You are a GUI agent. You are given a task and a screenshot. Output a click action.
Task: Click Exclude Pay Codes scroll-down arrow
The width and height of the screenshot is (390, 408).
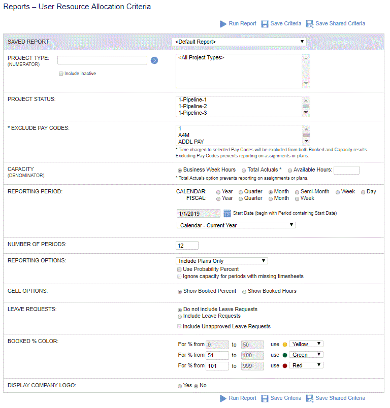306,141
